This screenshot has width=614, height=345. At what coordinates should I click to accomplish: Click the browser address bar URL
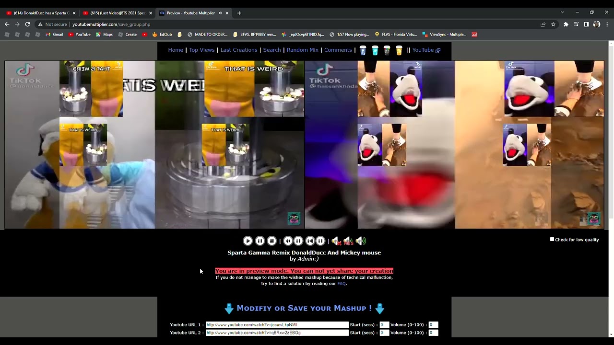tap(111, 24)
